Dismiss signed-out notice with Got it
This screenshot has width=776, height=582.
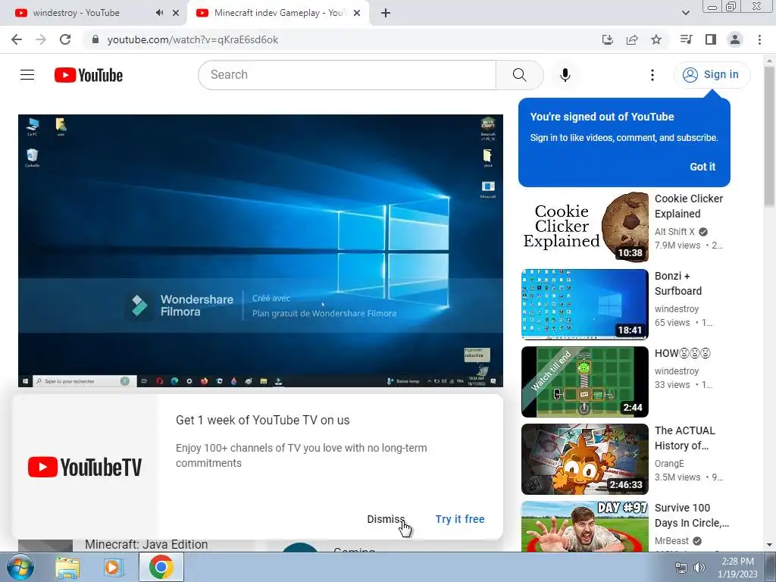(702, 167)
